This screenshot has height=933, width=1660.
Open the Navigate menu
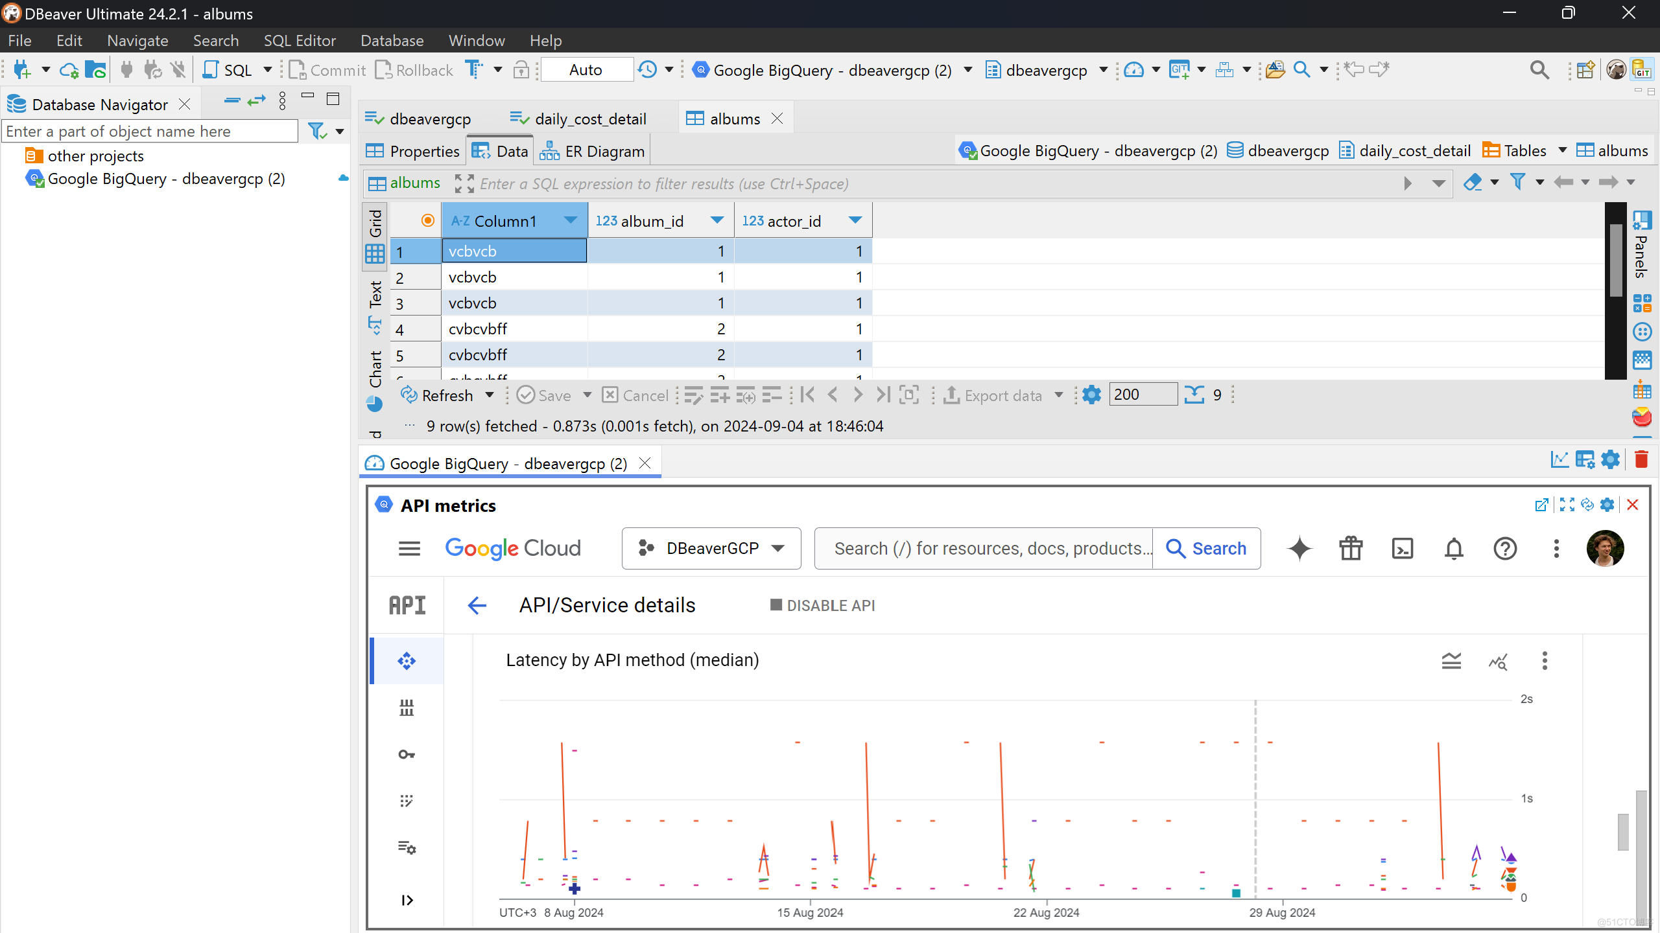(x=137, y=40)
